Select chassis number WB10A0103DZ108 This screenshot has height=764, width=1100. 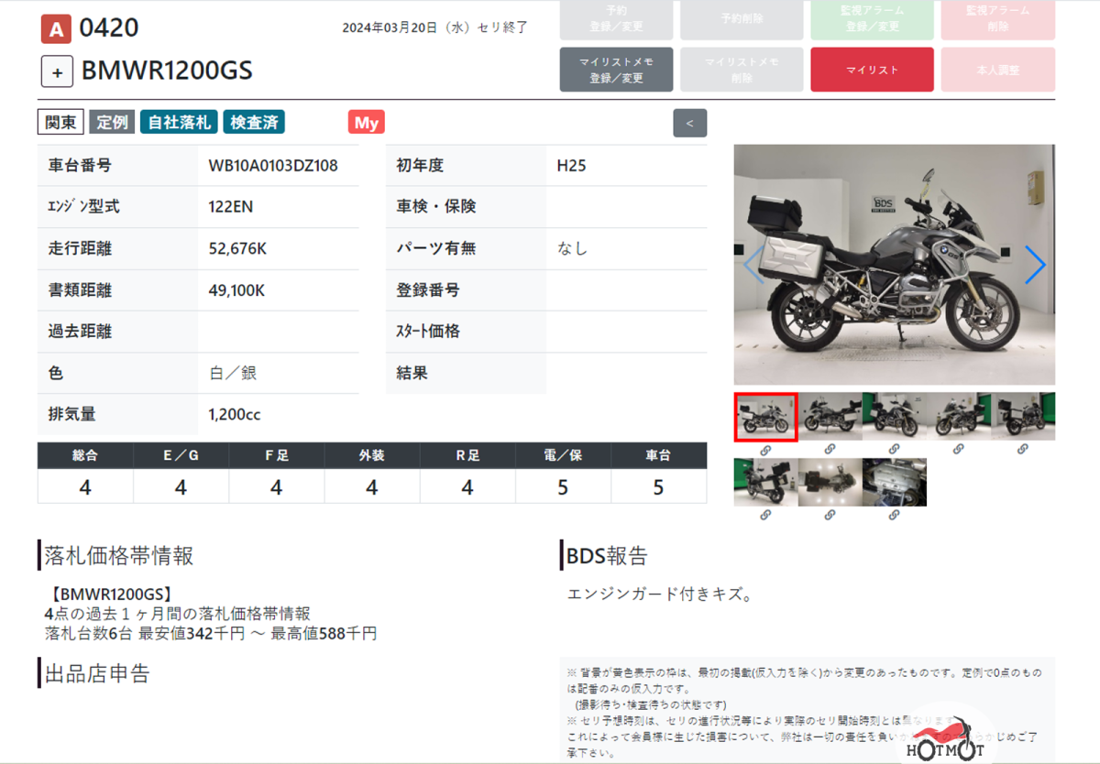pos(273,166)
